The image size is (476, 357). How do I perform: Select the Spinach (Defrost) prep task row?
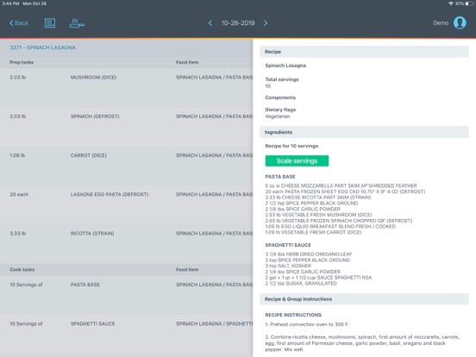click(126, 127)
